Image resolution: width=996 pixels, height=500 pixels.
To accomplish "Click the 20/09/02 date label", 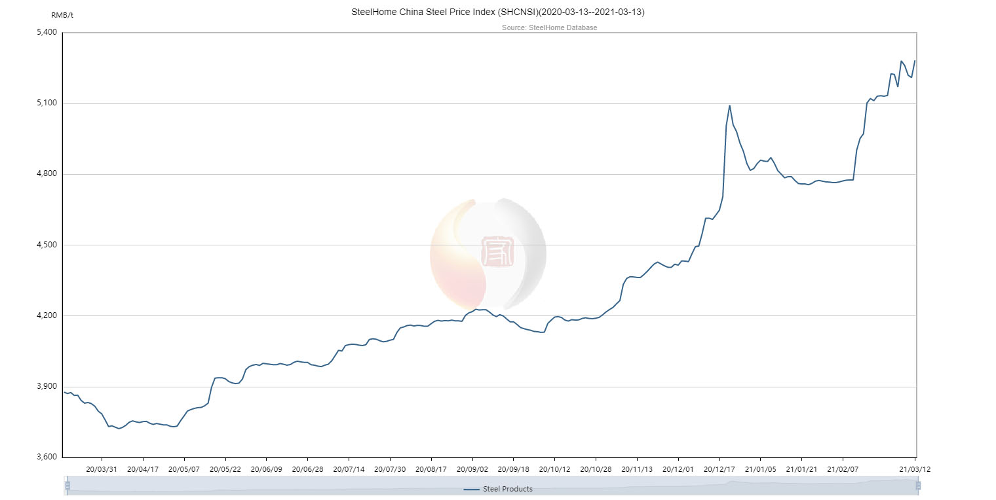I will (472, 469).
